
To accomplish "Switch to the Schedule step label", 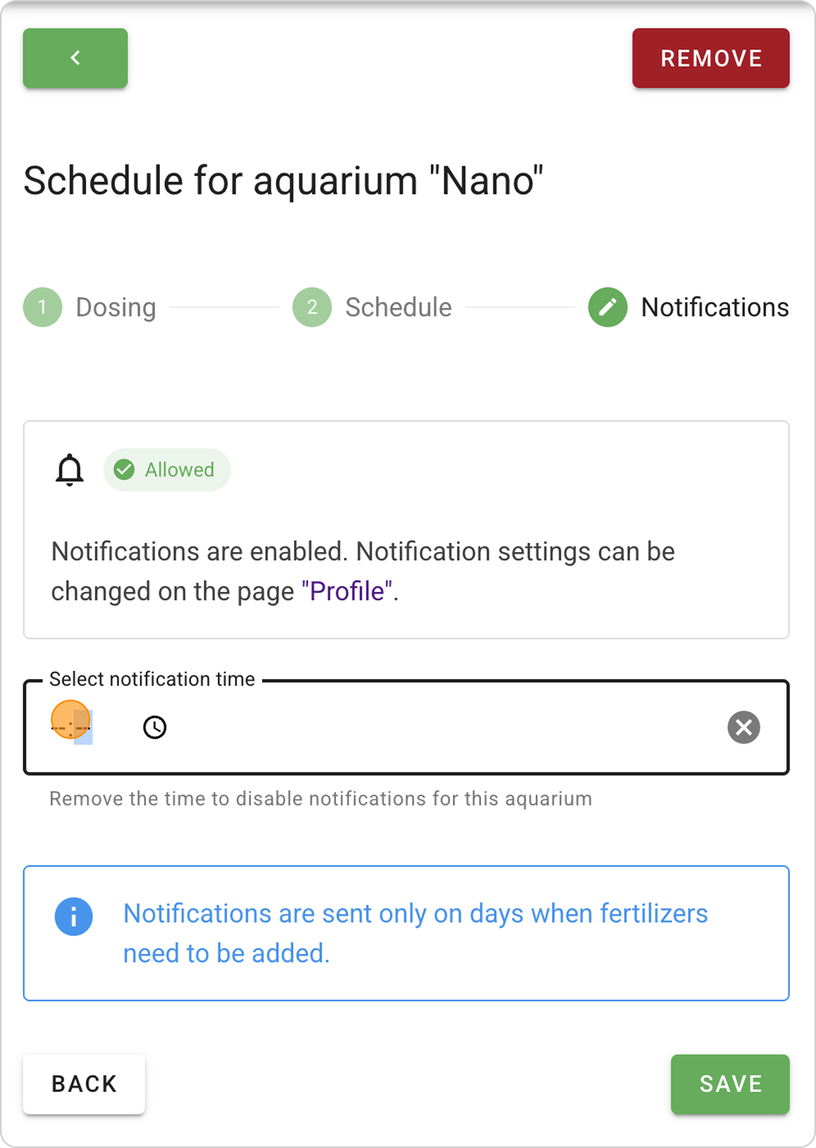I will coord(399,307).
